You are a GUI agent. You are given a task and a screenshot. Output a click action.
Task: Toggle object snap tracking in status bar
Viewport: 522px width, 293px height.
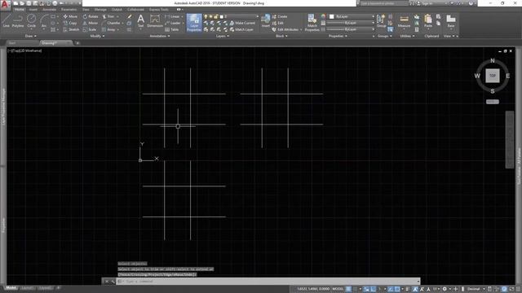(391, 289)
